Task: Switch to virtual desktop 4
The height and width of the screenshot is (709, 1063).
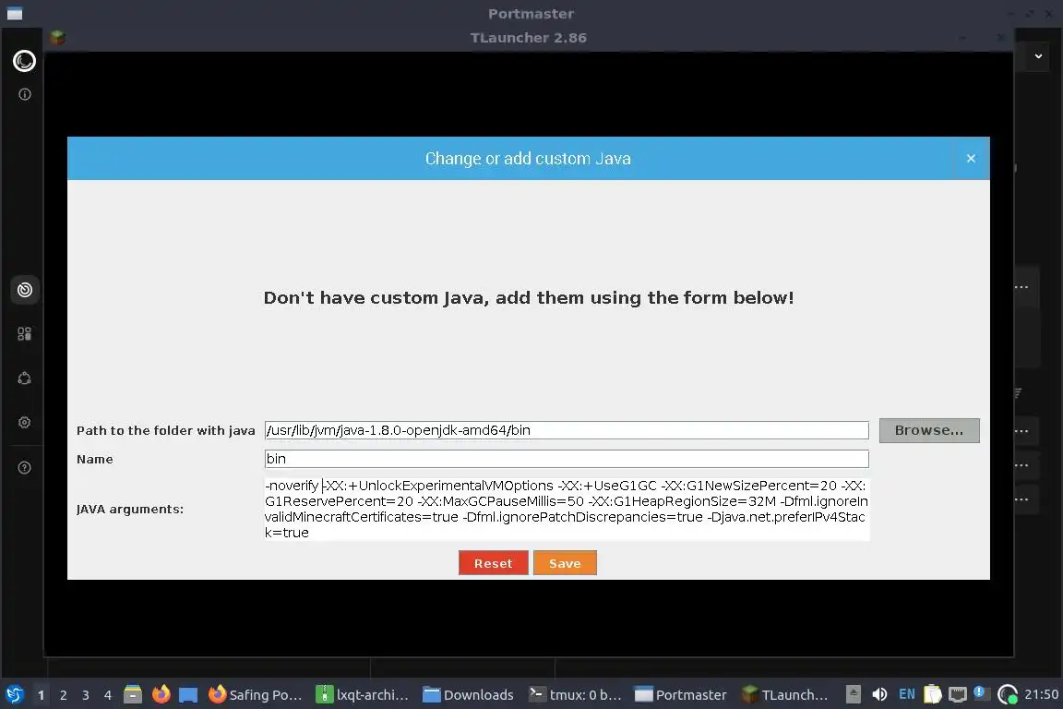Action: coord(108,695)
